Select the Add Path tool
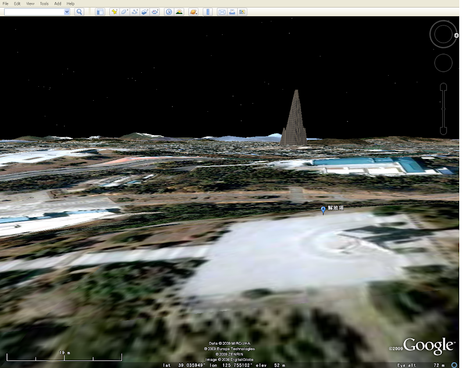Screen dimensions: 465x368 pos(134,12)
